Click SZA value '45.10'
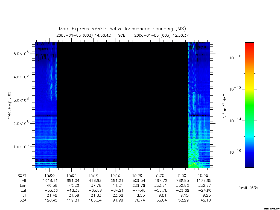This screenshot has width=280, height=210. point(206,200)
